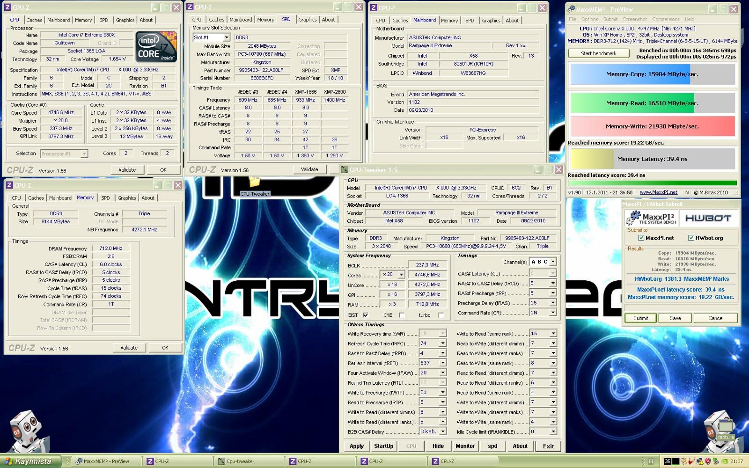Toggle the HWbot.org submit checkbox

691,238
